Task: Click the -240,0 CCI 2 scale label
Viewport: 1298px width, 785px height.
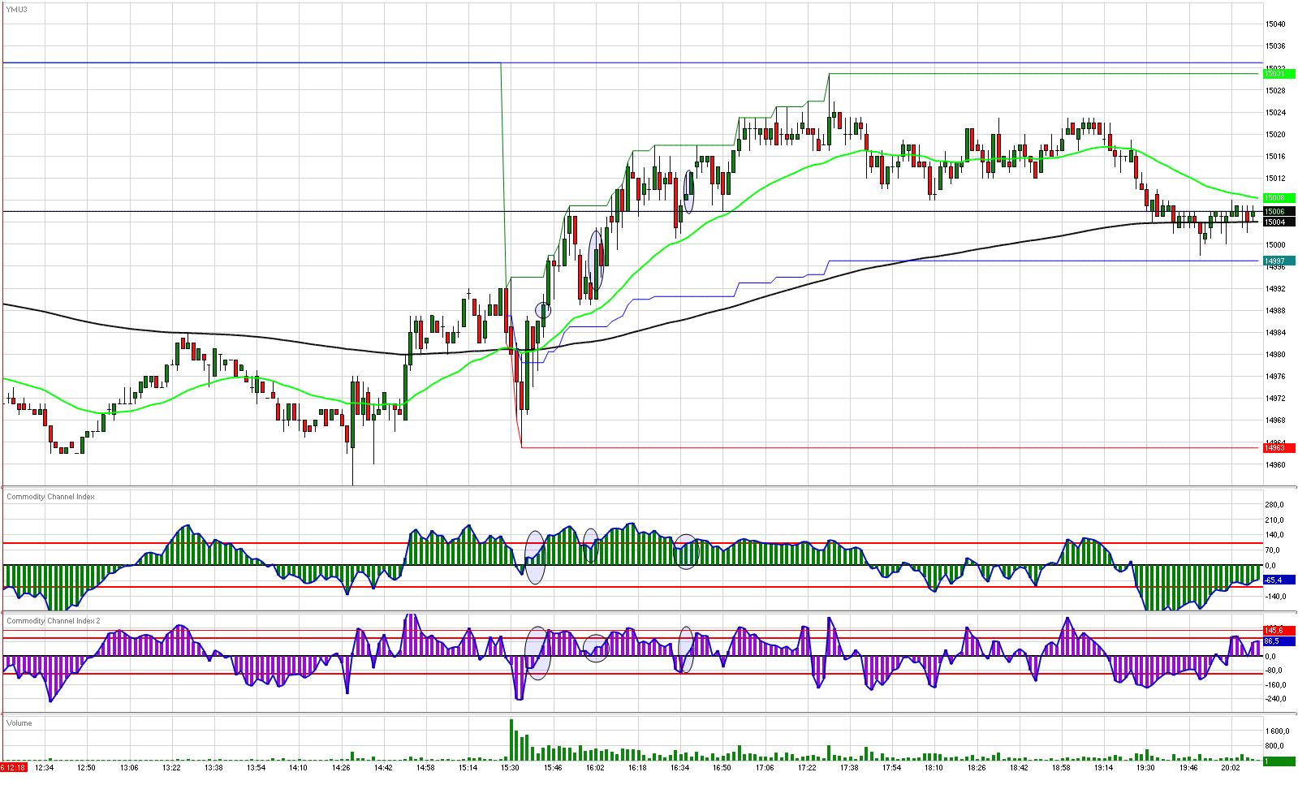Action: [1277, 699]
